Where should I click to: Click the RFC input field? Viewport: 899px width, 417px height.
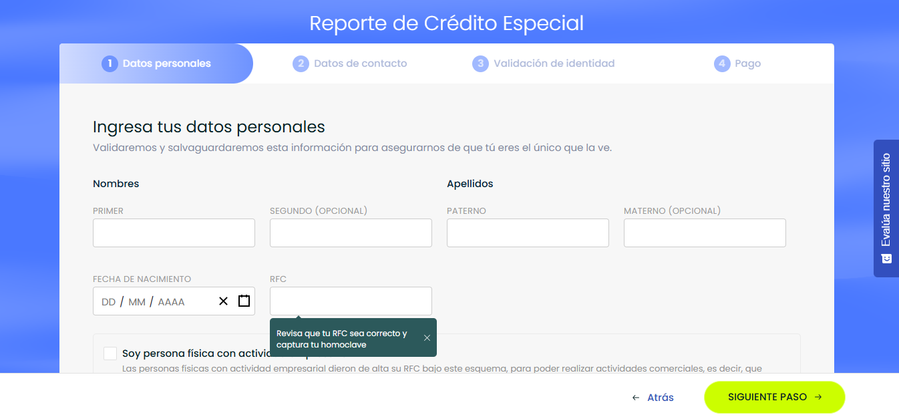click(x=350, y=301)
